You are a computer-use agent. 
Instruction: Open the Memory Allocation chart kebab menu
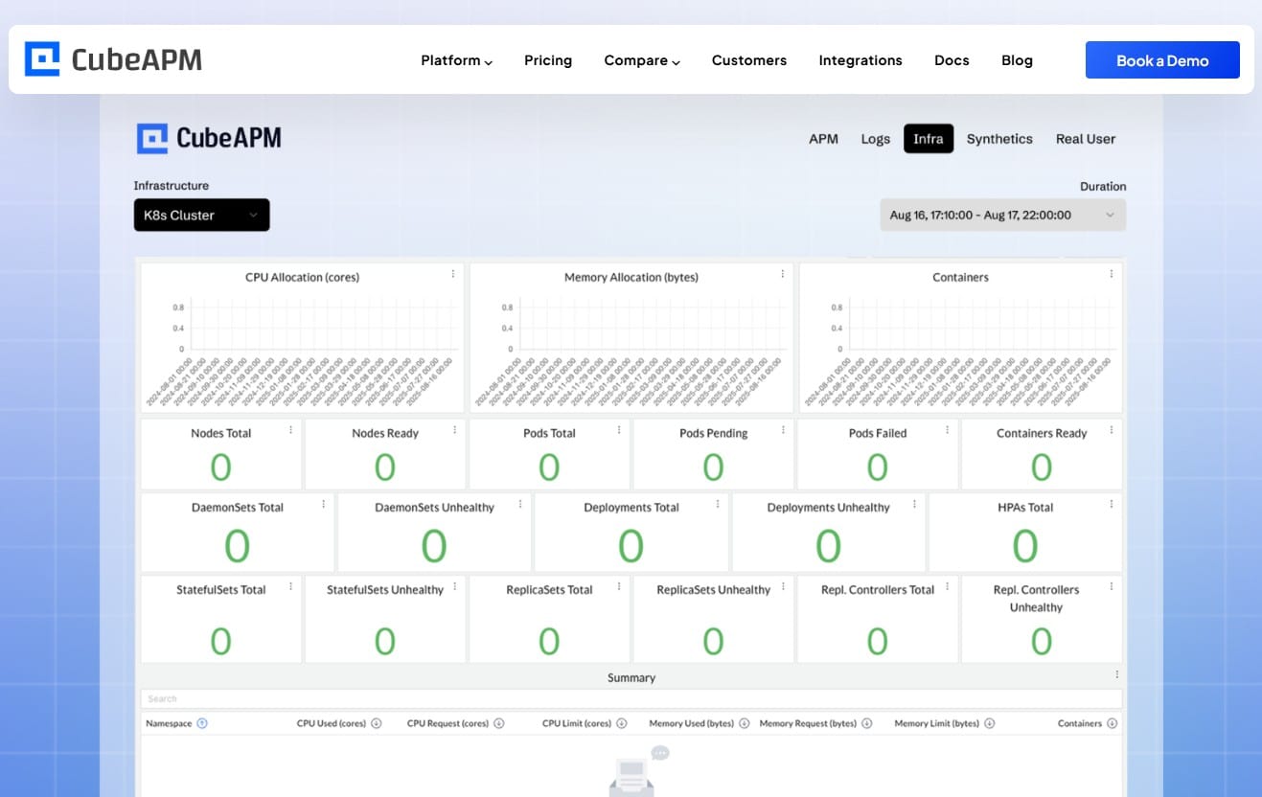[x=783, y=273]
